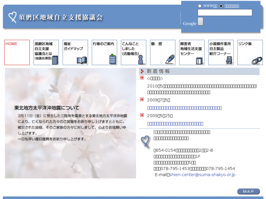
Task: Click the 東北地方太平洋沖地震について heading
Action: (47, 108)
